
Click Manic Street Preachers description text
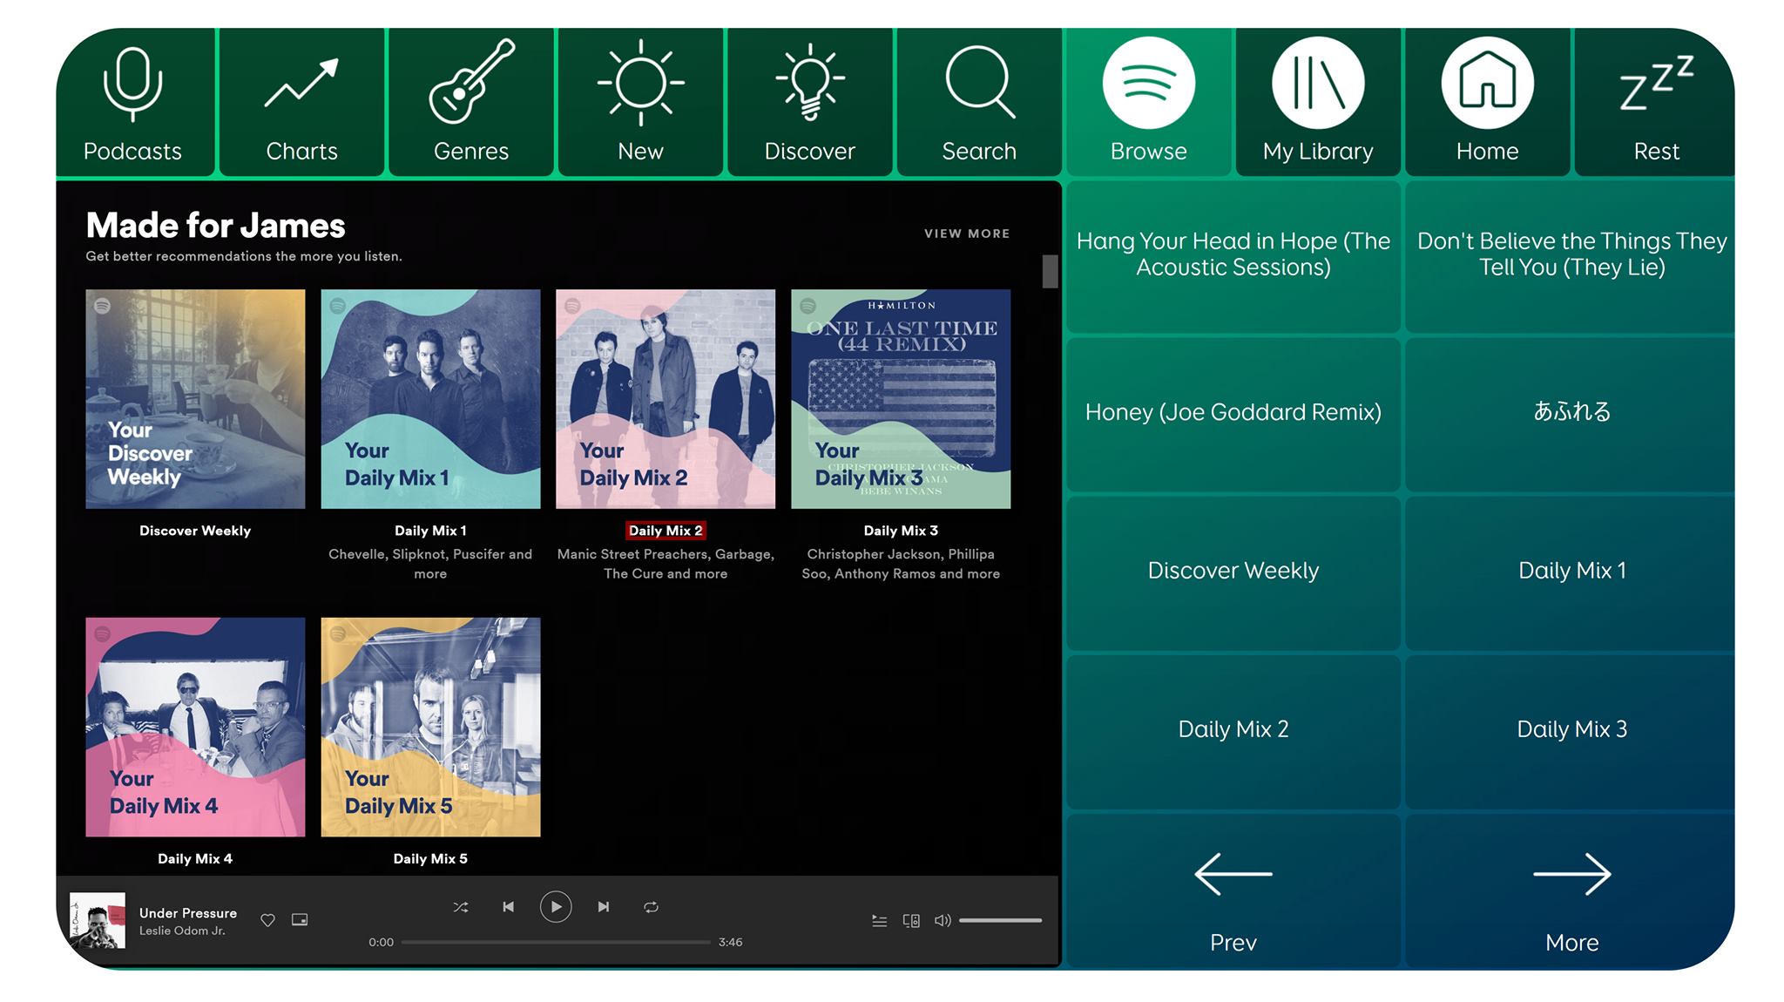pyautogui.click(x=666, y=564)
